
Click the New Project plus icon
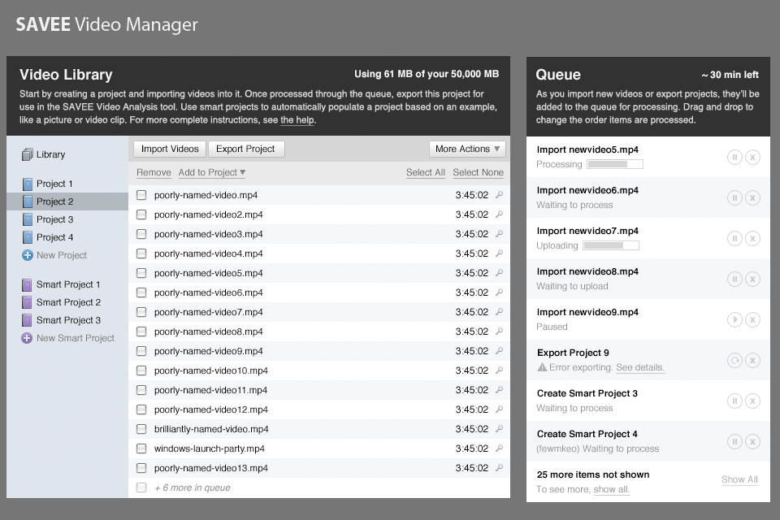28,255
